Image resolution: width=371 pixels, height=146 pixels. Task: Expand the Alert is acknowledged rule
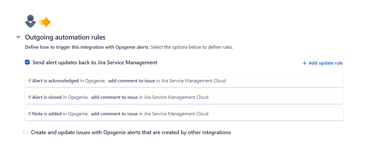[x=184, y=81]
